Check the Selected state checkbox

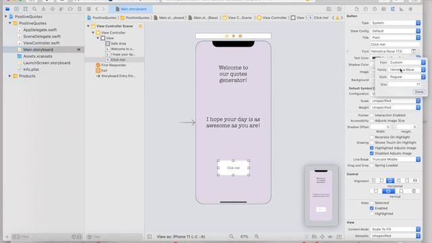[x=372, y=202]
